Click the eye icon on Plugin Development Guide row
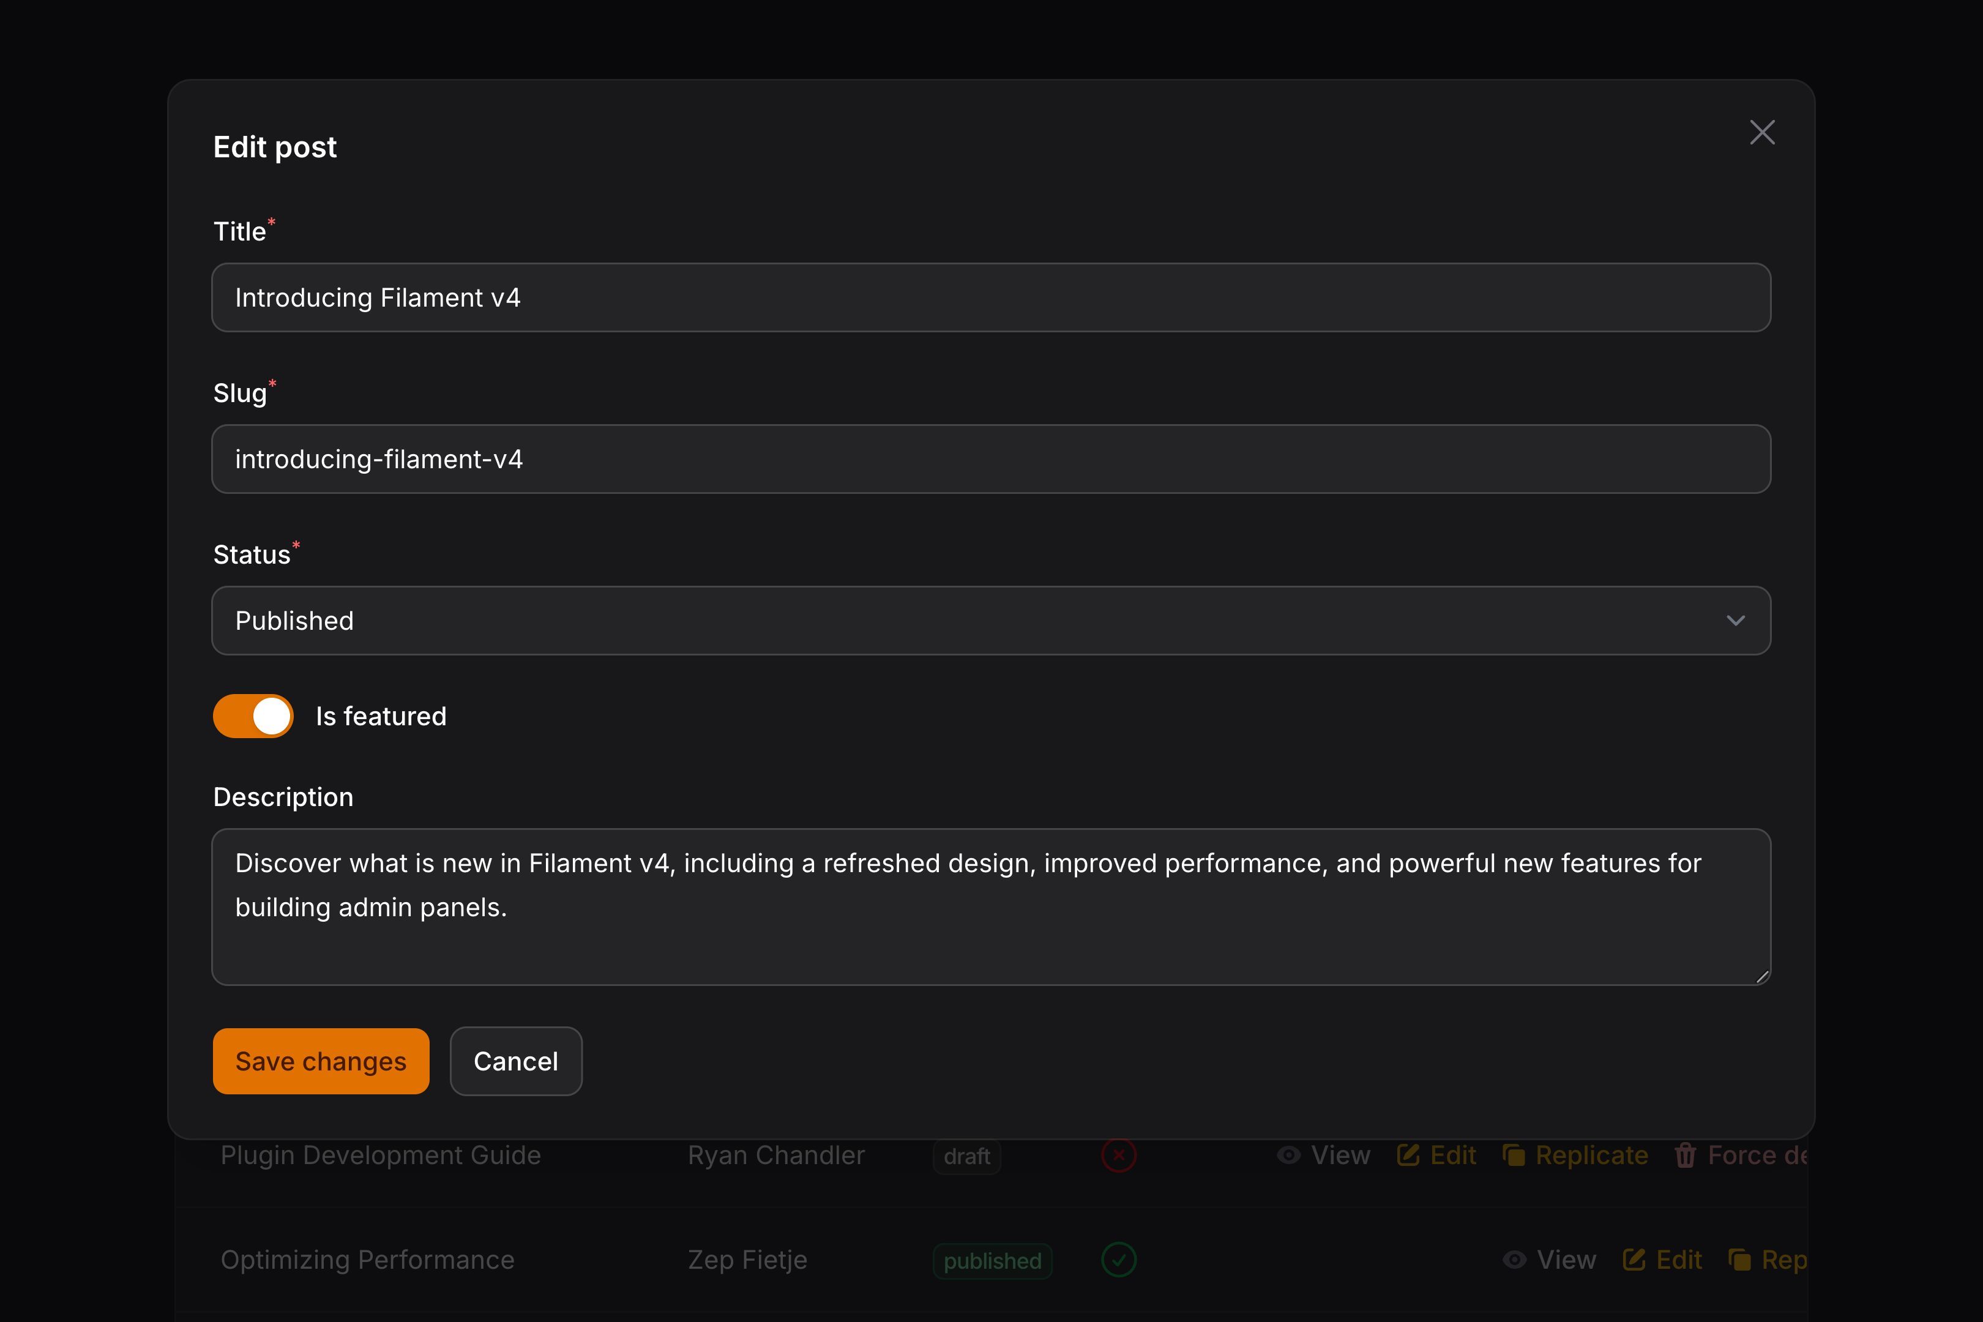The height and width of the screenshot is (1322, 1983). coord(1288,1155)
